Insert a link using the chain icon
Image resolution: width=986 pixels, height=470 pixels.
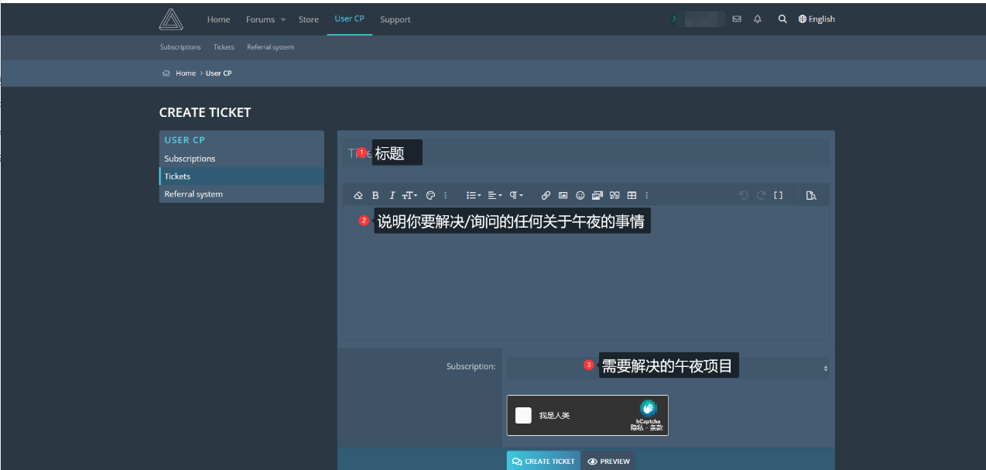546,196
